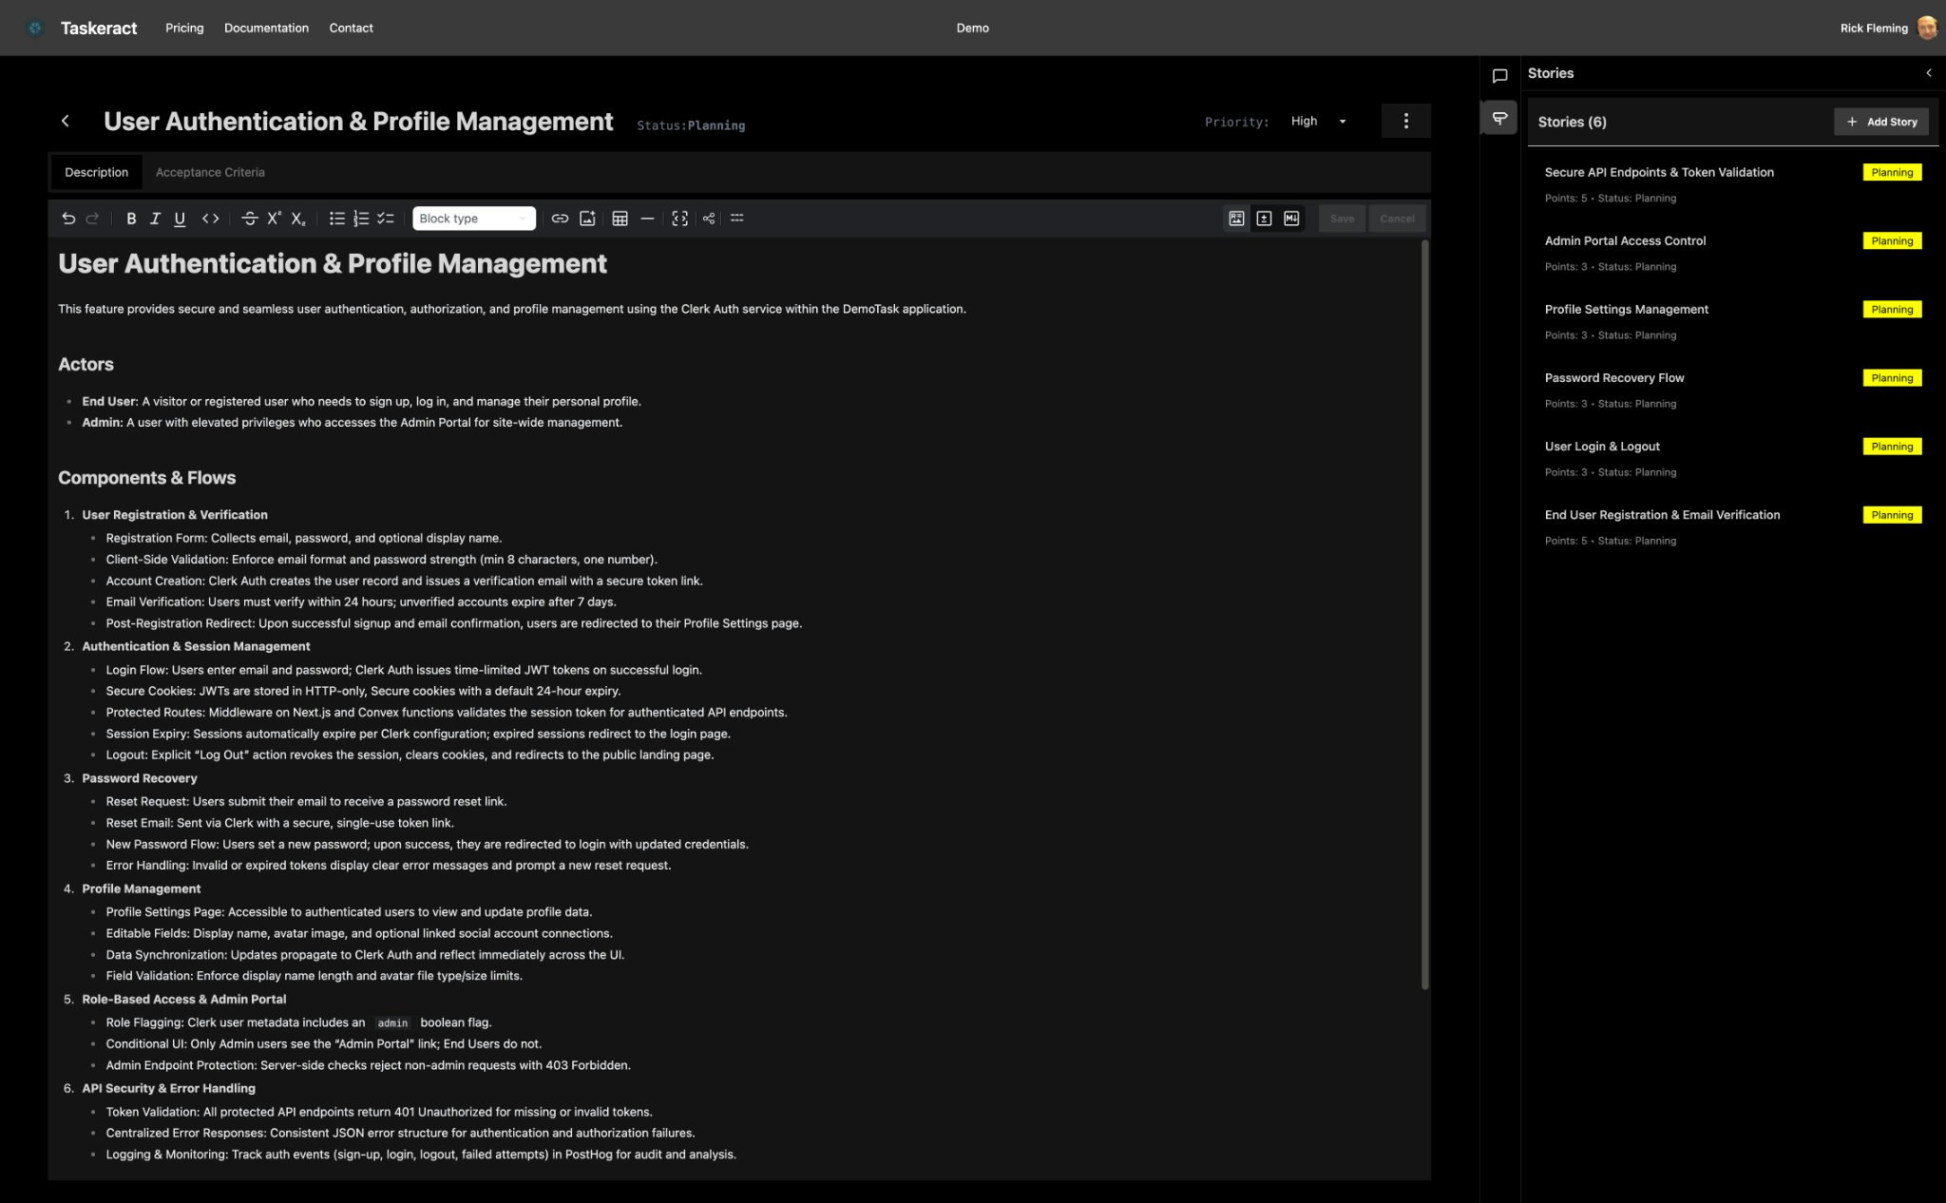Open the Priority High dropdown

coord(1318,122)
